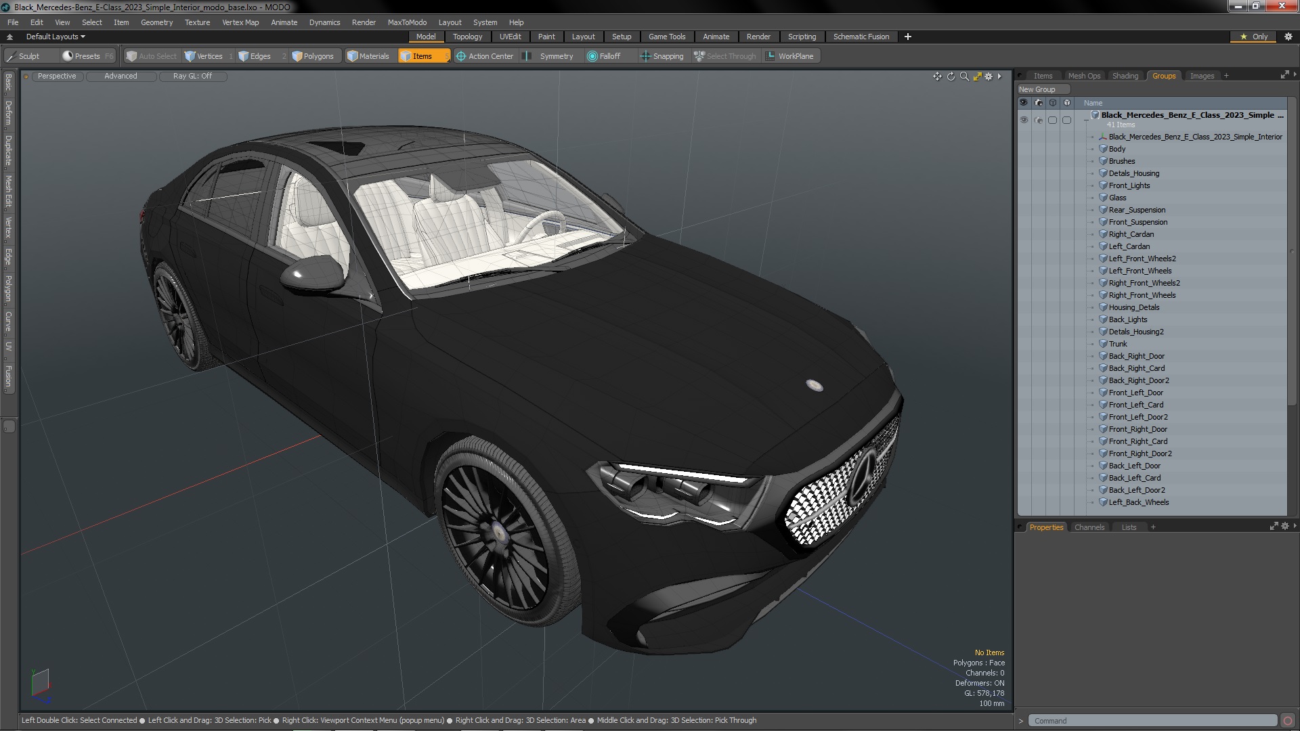Image resolution: width=1300 pixels, height=731 pixels.
Task: Open the Geometry menu
Action: tap(156, 22)
